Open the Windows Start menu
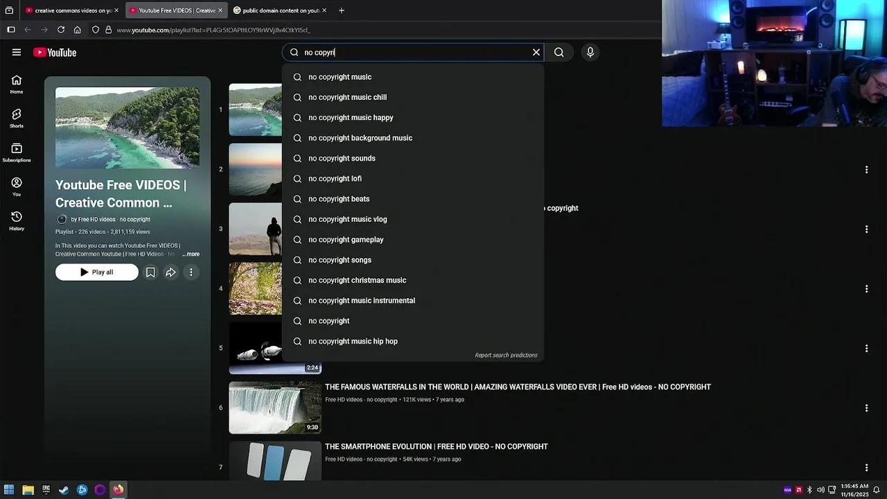887x499 pixels. click(x=9, y=490)
